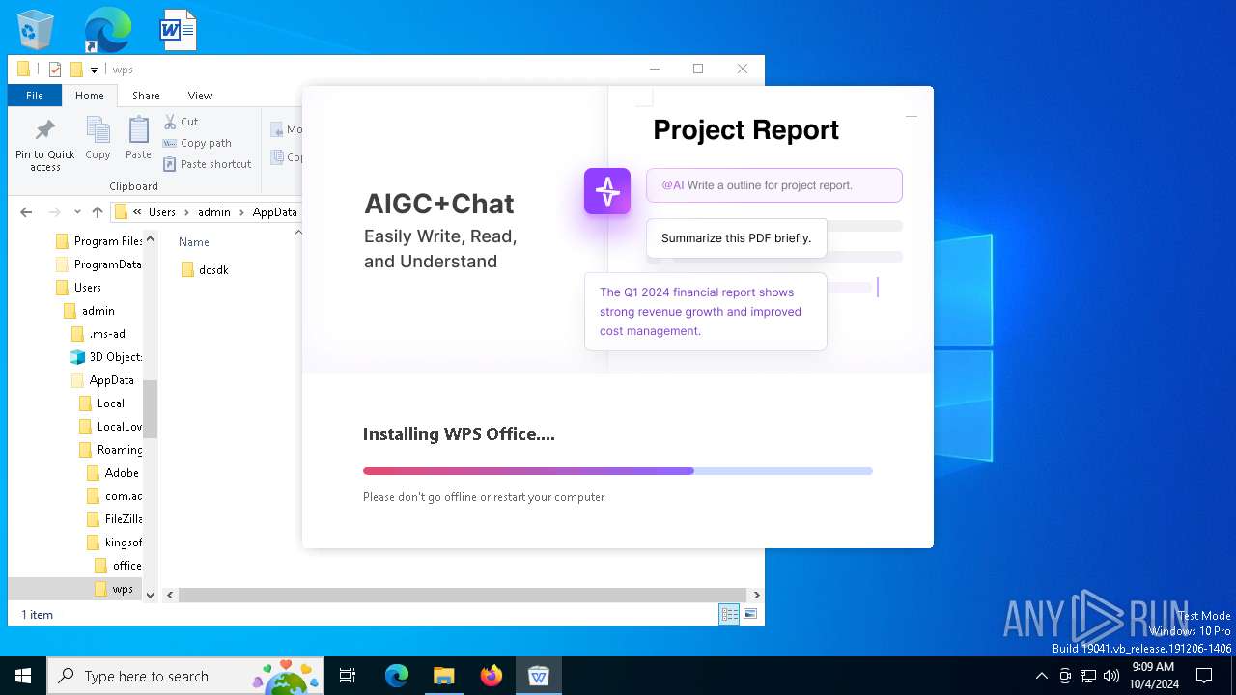The height and width of the screenshot is (695, 1236).
Task: Open Recent locations dropdown arrow
Action: pos(77,212)
